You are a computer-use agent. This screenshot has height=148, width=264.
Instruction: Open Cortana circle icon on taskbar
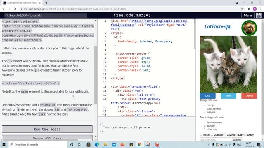pos(71,144)
